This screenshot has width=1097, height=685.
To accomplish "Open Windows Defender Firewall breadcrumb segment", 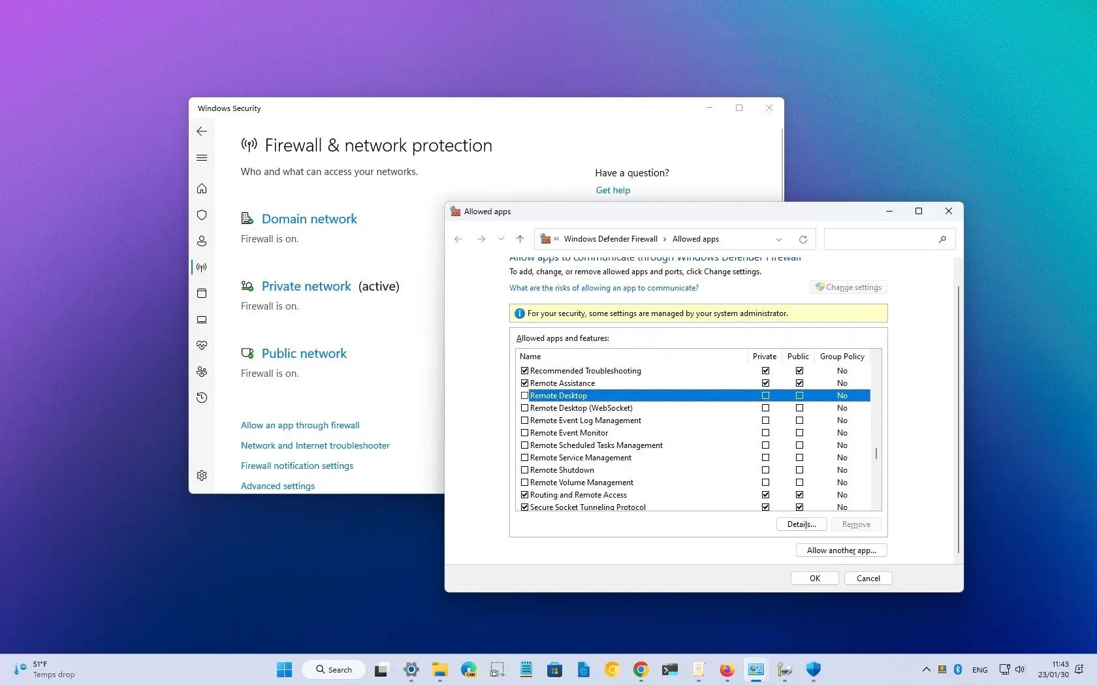I will [611, 239].
